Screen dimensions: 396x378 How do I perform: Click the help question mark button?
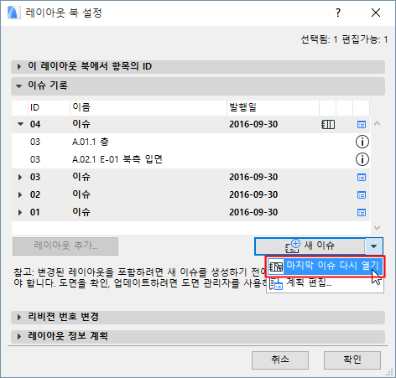pyautogui.click(x=338, y=13)
